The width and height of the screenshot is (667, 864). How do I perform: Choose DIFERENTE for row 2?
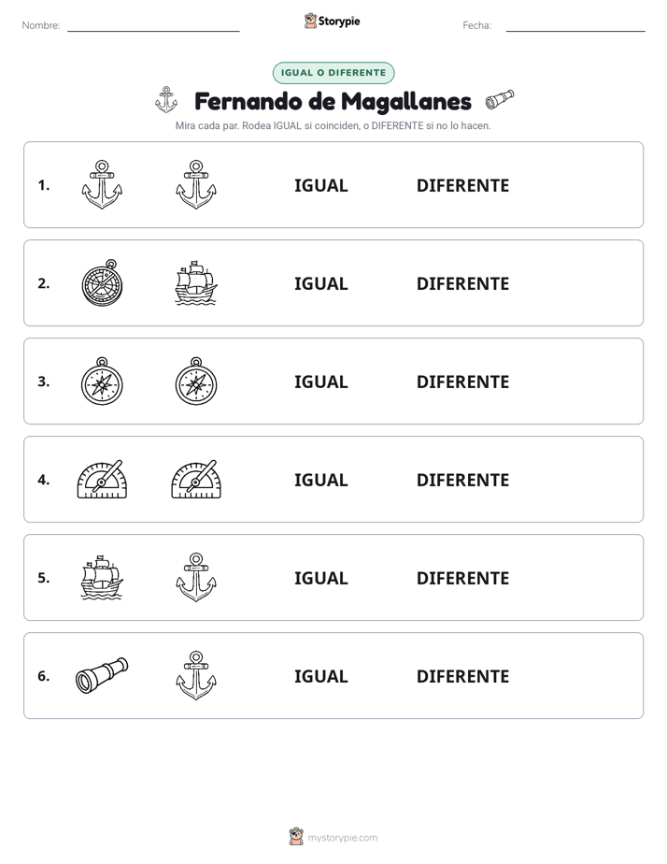point(462,283)
